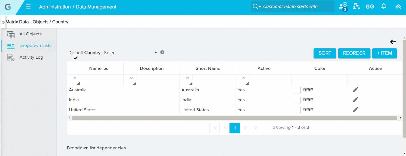Sort by the Name column arrow
Screen dimensions: 406x156
106,69
